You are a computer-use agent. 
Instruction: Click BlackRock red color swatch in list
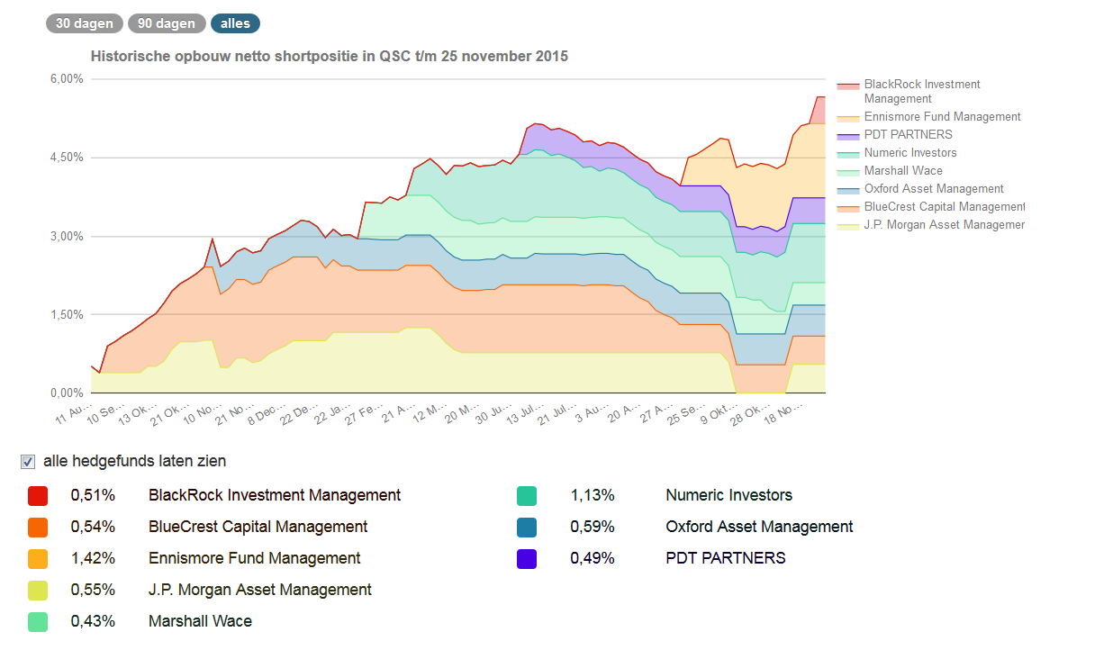coord(37,496)
